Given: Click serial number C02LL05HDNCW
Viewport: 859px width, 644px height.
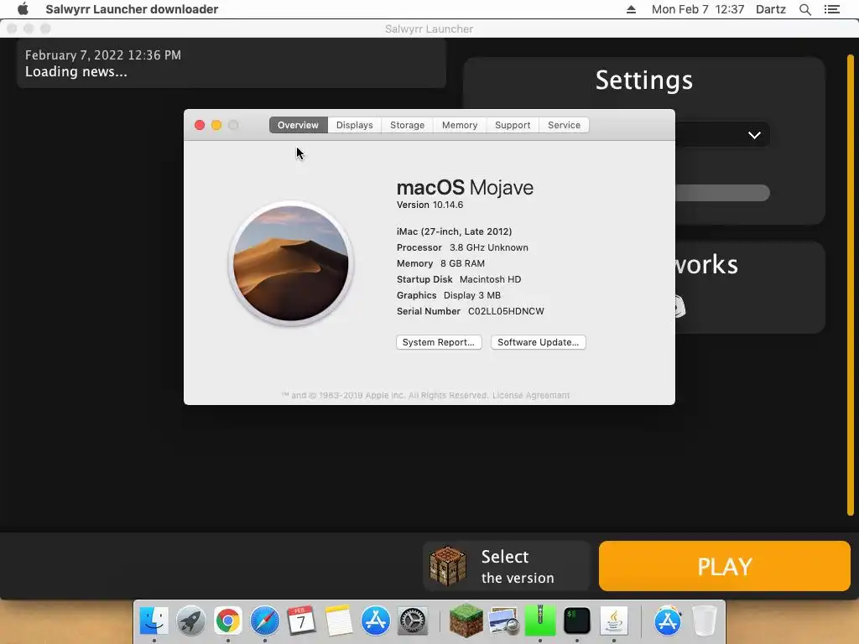Looking at the screenshot, I should coord(506,311).
